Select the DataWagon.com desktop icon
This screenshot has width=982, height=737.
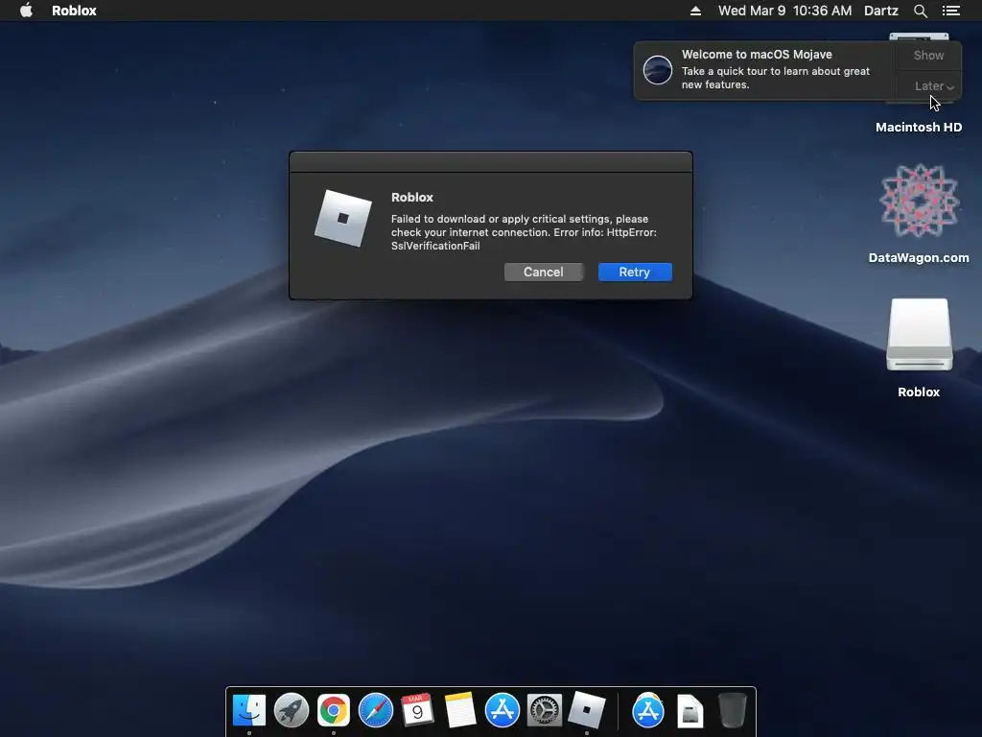[x=919, y=213]
